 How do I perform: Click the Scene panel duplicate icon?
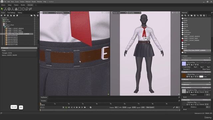tap(35, 16)
